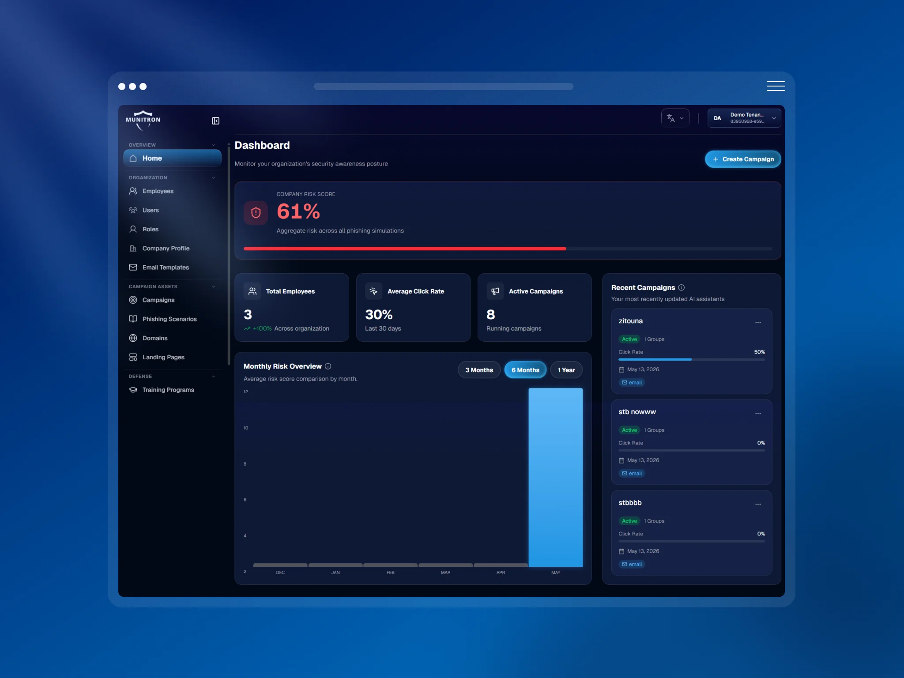Click the Landing Pages layout icon

point(133,357)
